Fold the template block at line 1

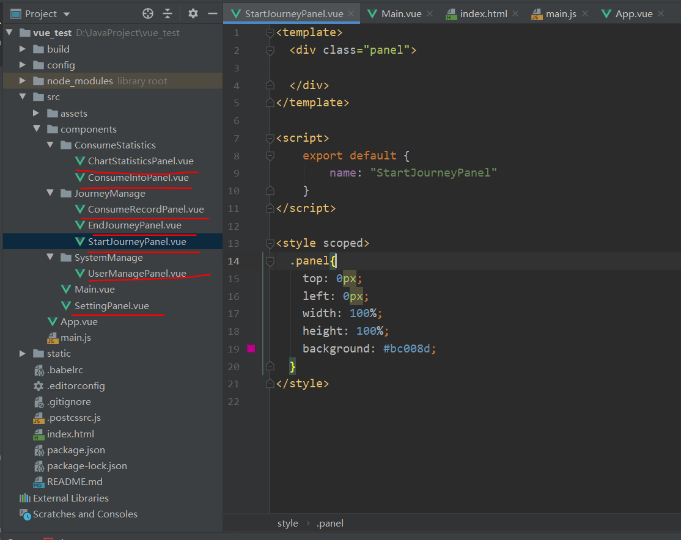coord(270,32)
